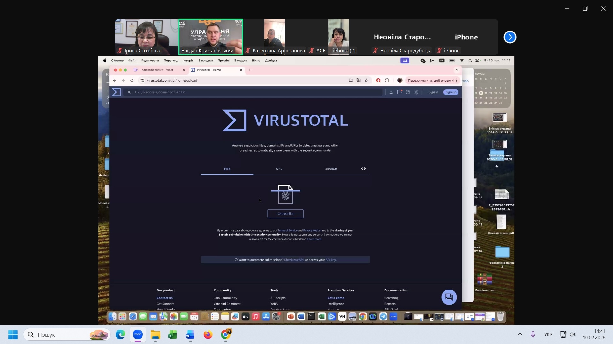This screenshot has height=344, width=613.
Task: Click the Choose file button
Action: tap(285, 214)
